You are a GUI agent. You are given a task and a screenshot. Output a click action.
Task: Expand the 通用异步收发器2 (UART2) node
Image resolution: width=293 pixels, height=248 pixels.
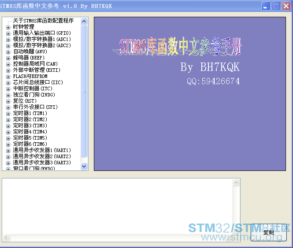tap(8, 157)
